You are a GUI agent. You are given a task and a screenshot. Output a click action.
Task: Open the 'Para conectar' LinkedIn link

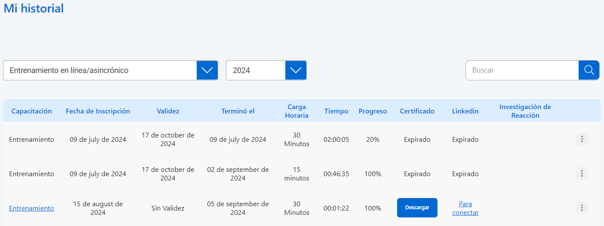pyautogui.click(x=465, y=208)
